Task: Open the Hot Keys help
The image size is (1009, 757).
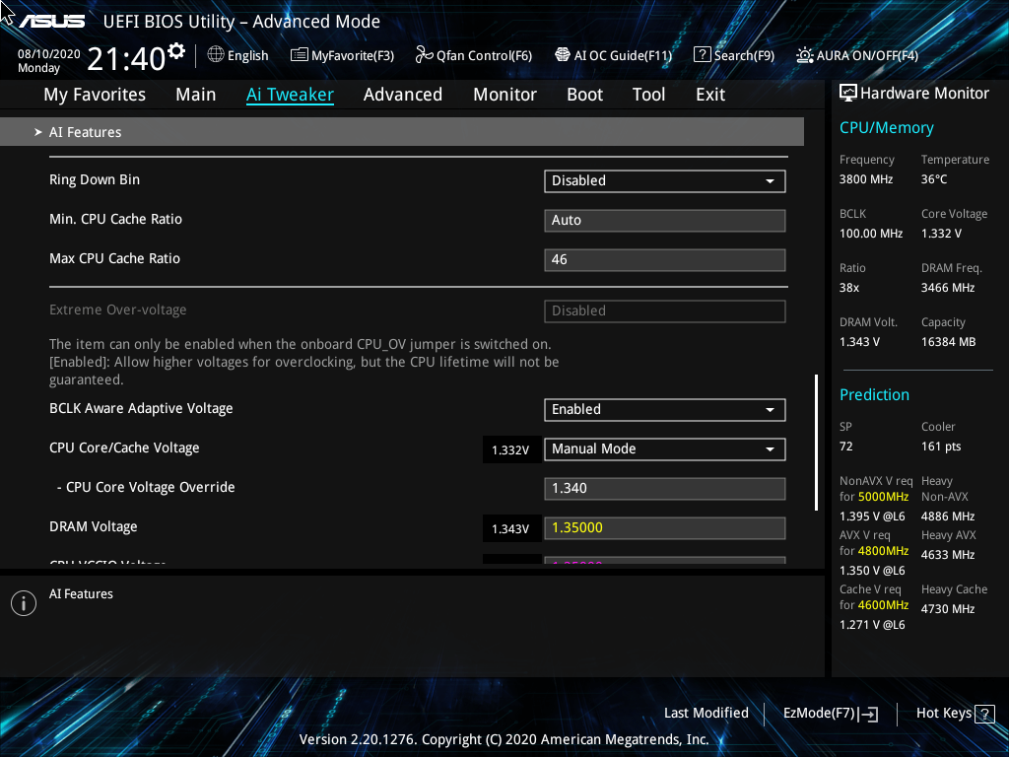Action: click(x=944, y=714)
